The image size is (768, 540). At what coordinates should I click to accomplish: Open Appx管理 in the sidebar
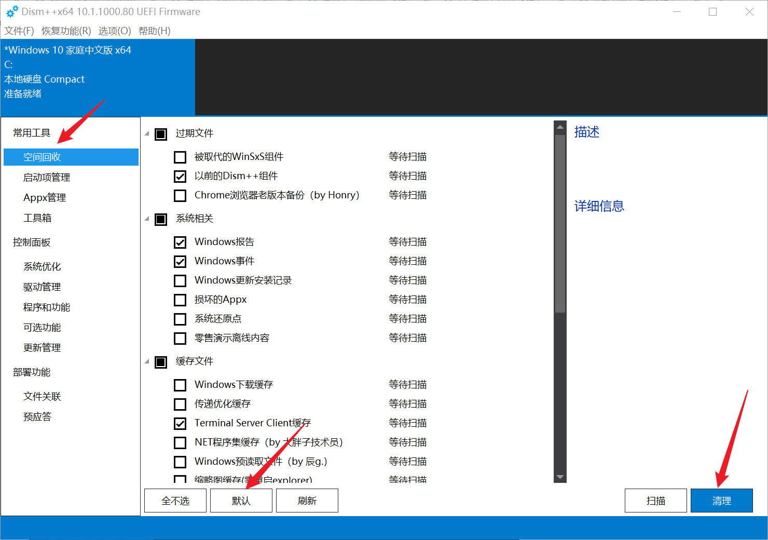click(45, 198)
